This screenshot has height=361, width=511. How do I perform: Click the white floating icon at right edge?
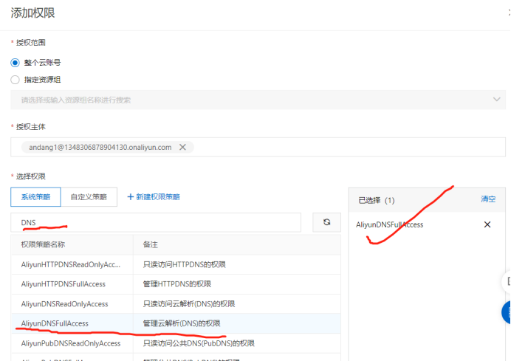click(507, 281)
